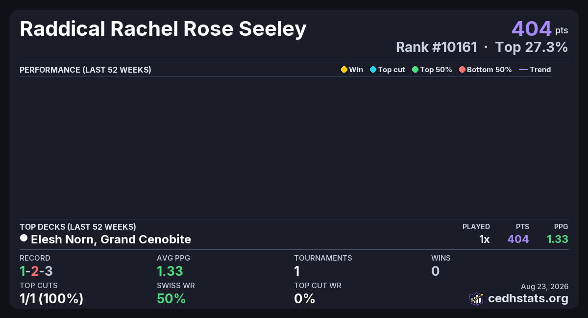588x318 pixels.
Task: Click the Top Cuts 1/1 (100%) value
Action: [x=51, y=298]
